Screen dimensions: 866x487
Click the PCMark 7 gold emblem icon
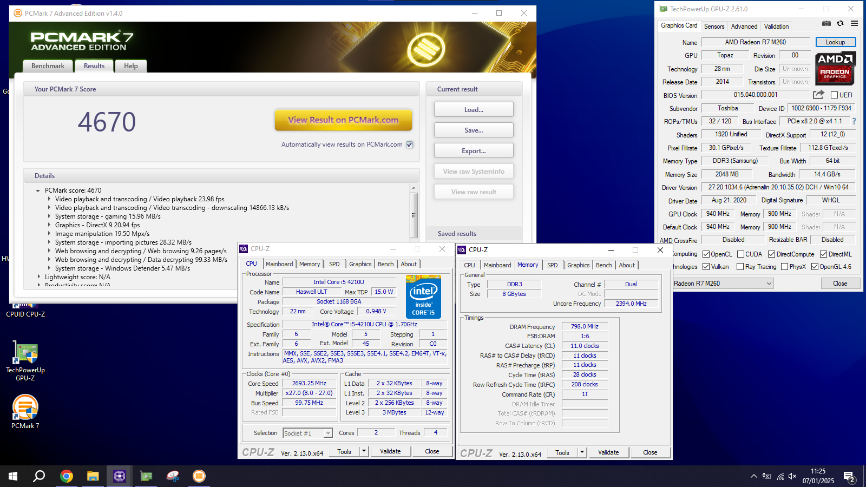tap(425, 49)
